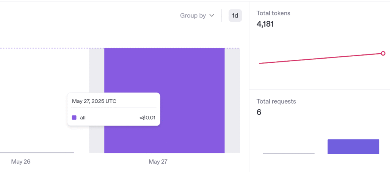Click the red Total tokens trend line
390x172 pixels.
pyautogui.click(x=320, y=59)
